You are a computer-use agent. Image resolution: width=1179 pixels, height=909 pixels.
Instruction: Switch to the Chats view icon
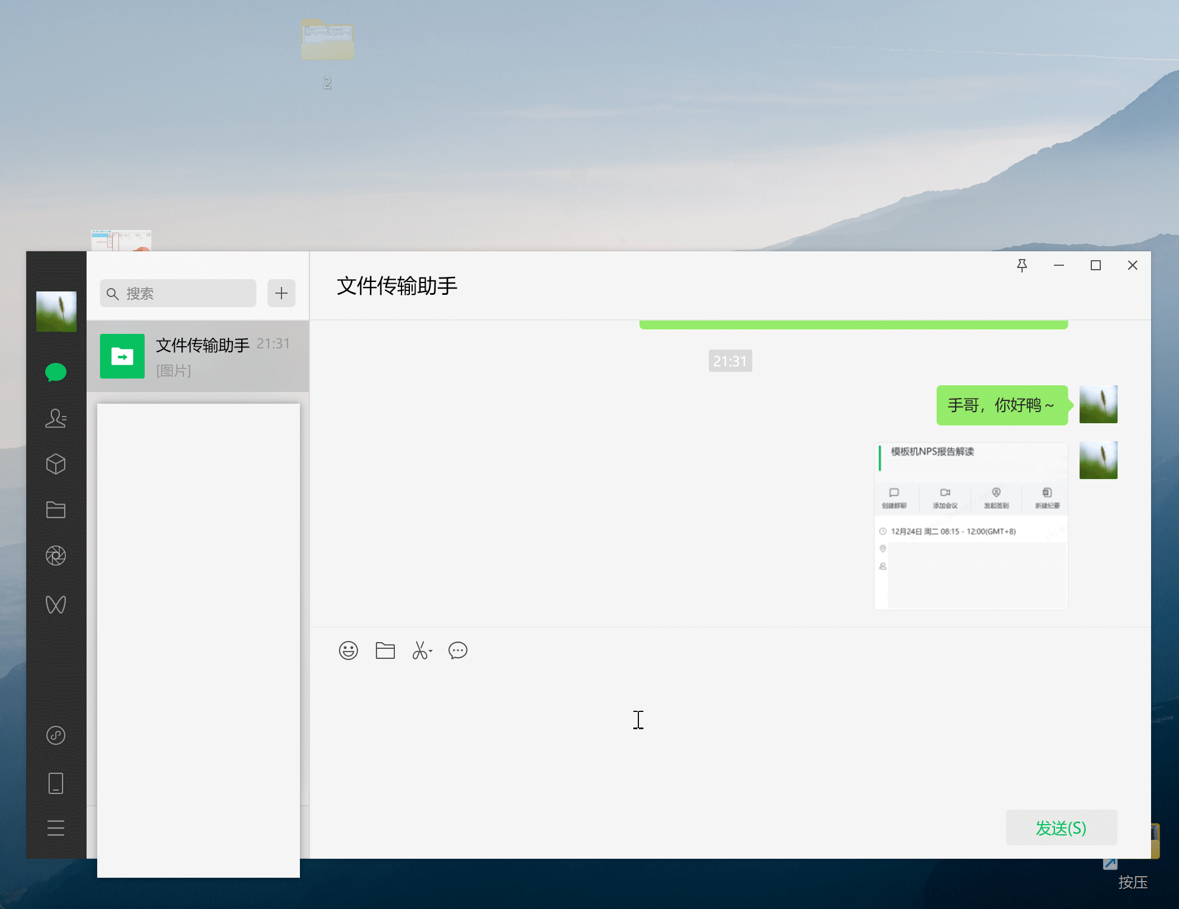click(56, 372)
